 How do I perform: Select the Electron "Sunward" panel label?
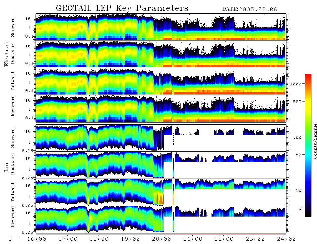13,27
